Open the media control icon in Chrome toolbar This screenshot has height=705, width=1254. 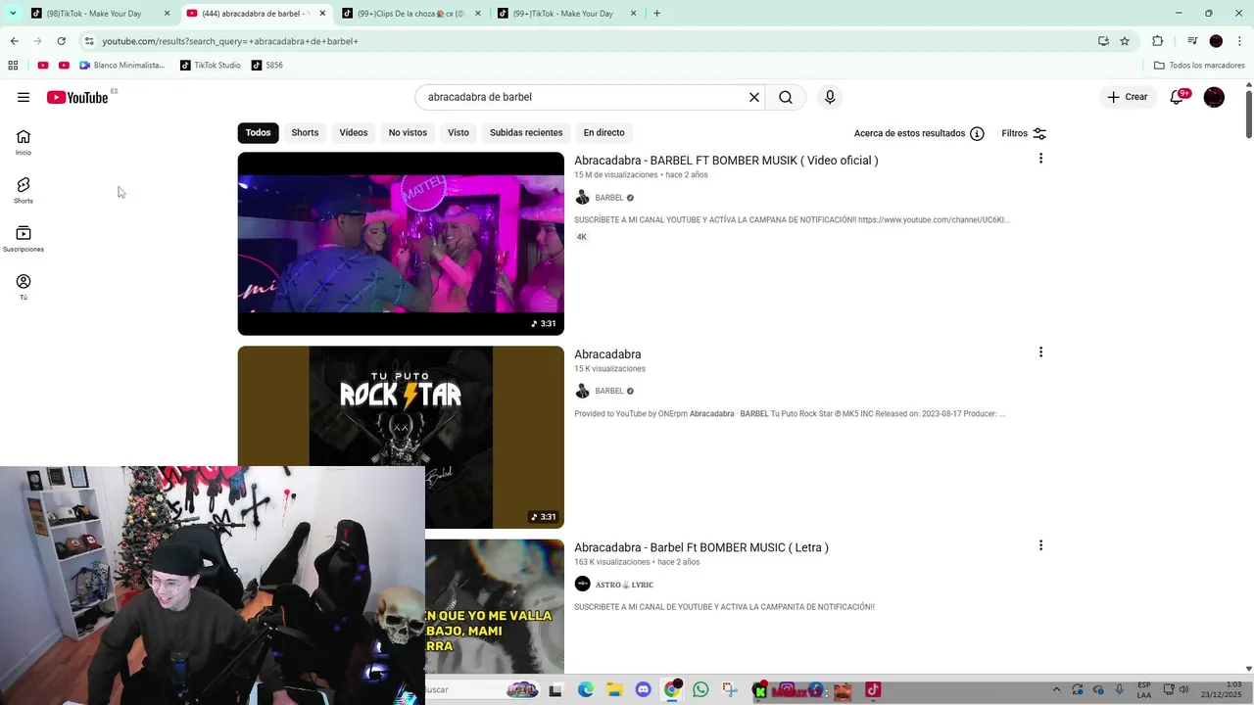point(1192,41)
